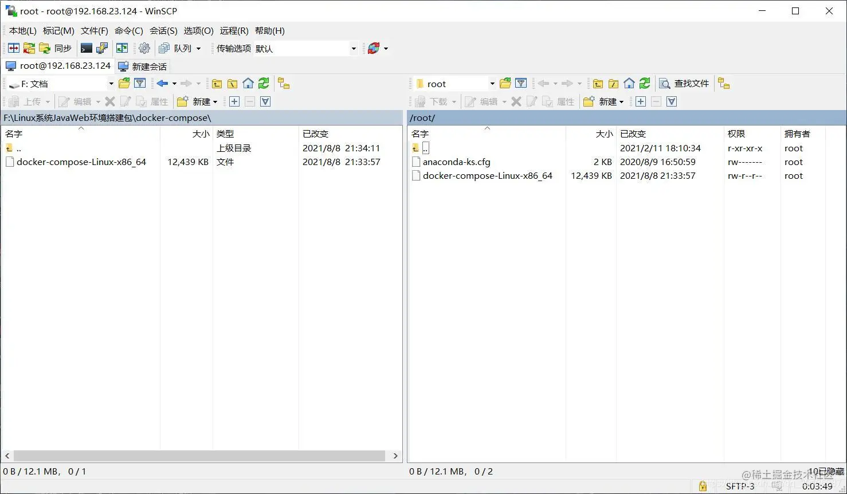Viewport: 847px width, 494px height.
Task: Click the local invert selection V icon
Action: [x=265, y=101]
